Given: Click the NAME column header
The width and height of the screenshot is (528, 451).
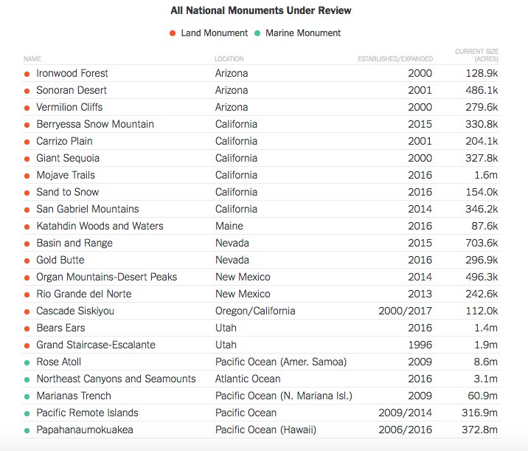Looking at the screenshot, I should pyautogui.click(x=32, y=58).
